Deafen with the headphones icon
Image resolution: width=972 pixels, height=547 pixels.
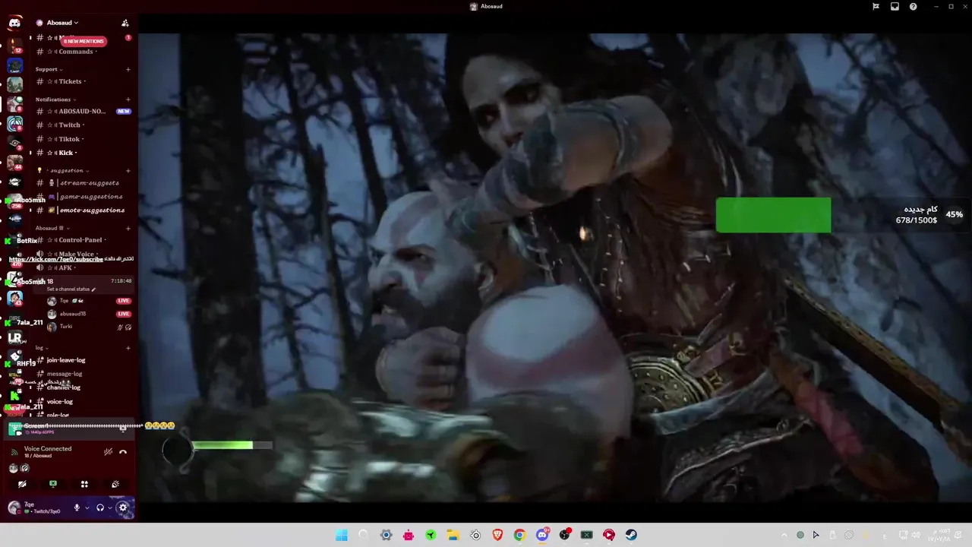(99, 507)
